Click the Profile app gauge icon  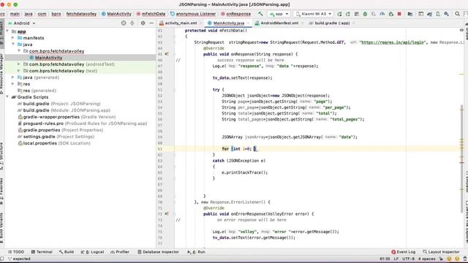382,14
